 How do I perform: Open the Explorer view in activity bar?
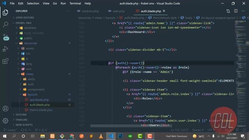tap(5, 12)
